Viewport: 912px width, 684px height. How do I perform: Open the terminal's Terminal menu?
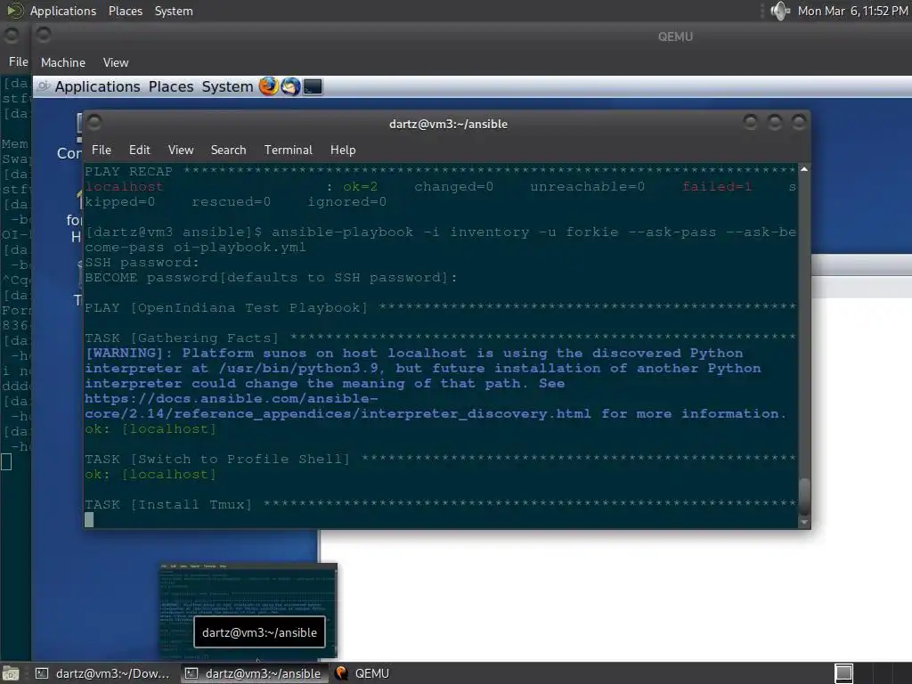pos(288,150)
